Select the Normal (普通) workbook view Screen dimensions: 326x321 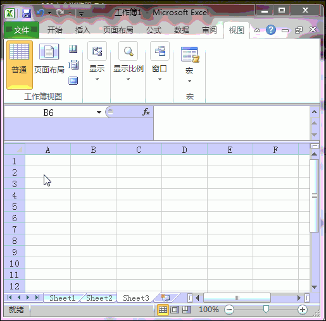point(20,65)
